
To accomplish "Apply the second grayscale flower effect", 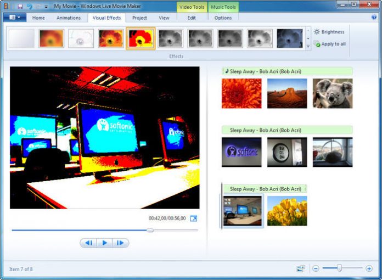I will [200, 38].
